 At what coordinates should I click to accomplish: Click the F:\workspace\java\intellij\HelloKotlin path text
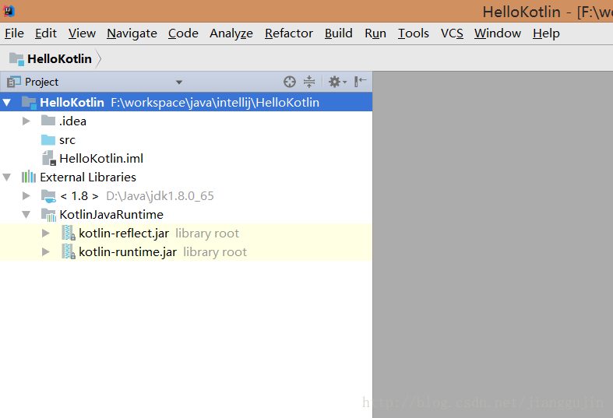215,102
